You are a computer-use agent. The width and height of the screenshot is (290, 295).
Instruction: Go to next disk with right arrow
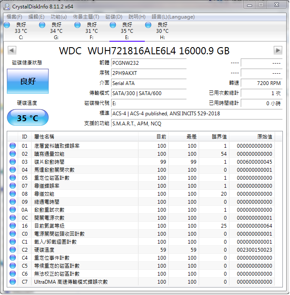(278, 50)
